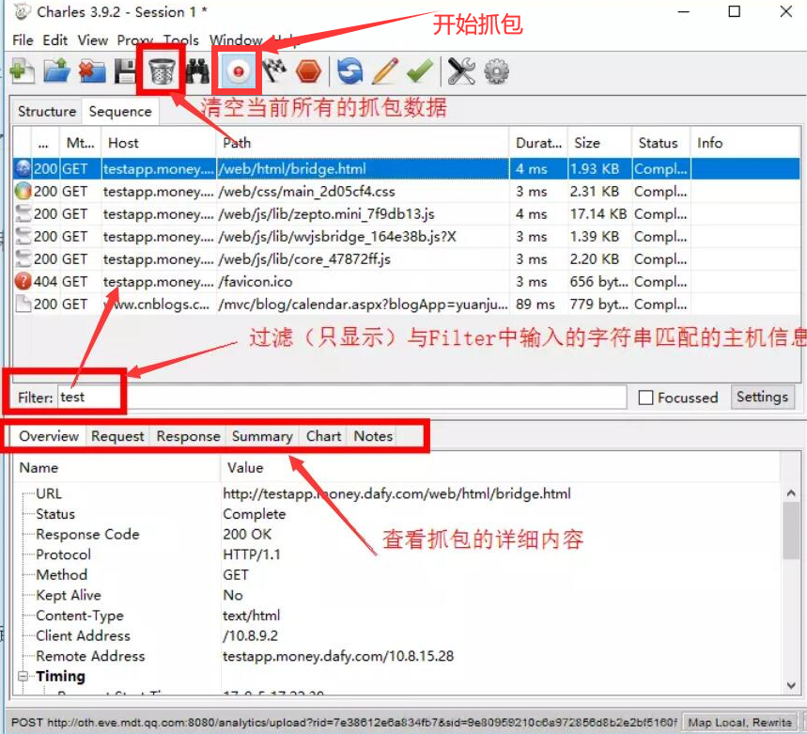Select the 404 /favicon.ico request row
The image size is (807, 734).
point(407,282)
